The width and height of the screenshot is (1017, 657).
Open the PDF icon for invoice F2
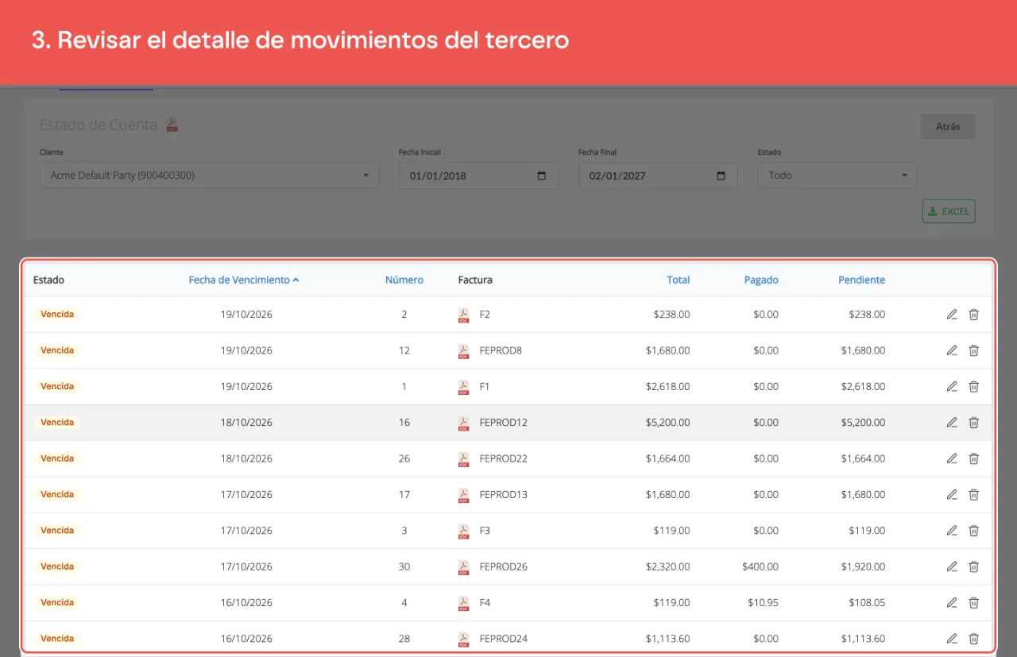pos(463,315)
